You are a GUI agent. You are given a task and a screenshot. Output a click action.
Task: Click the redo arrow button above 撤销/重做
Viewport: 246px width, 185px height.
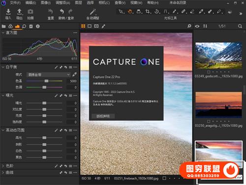(70, 11)
